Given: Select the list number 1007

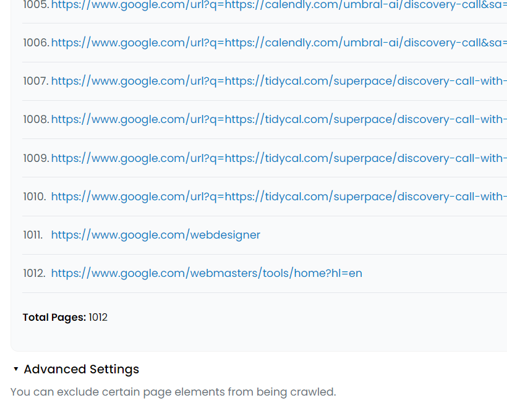Looking at the screenshot, I should coord(36,81).
